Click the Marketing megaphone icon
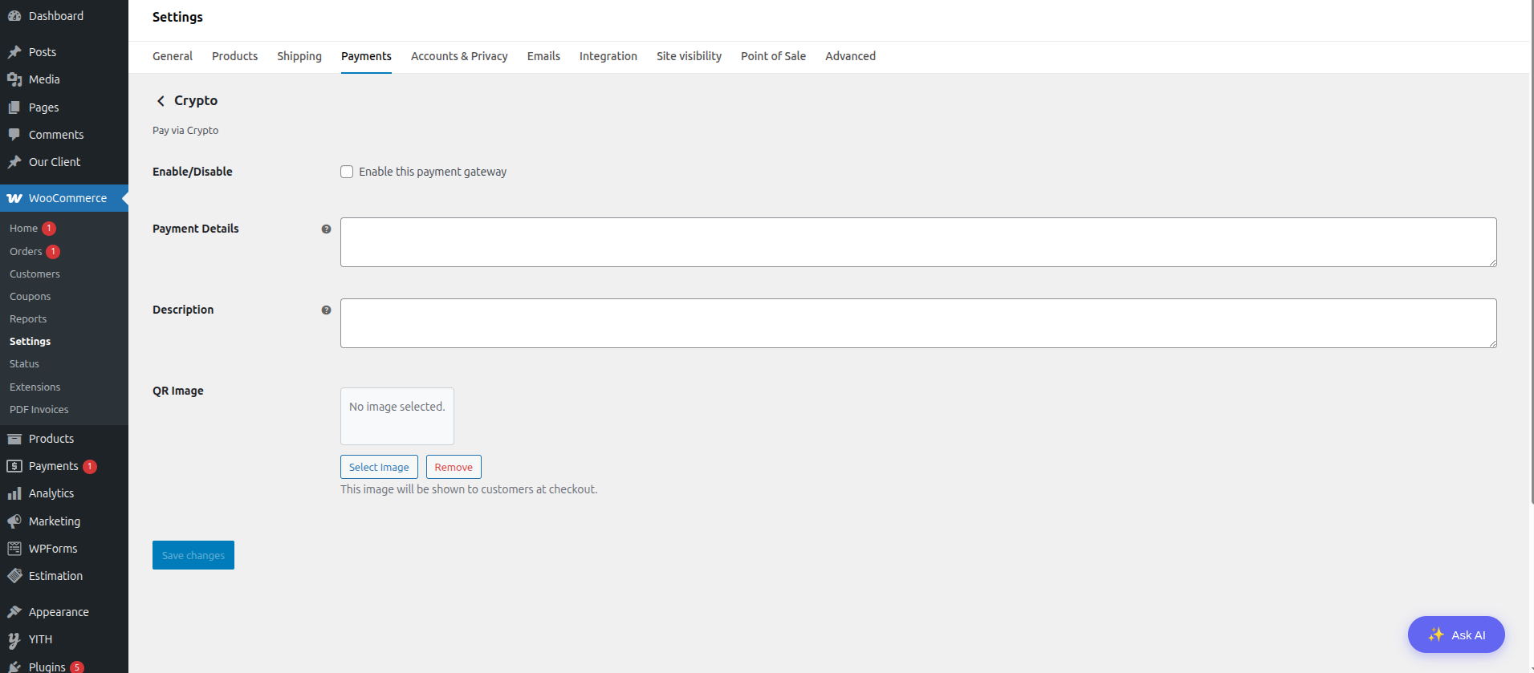This screenshot has width=1534, height=673. (x=14, y=521)
